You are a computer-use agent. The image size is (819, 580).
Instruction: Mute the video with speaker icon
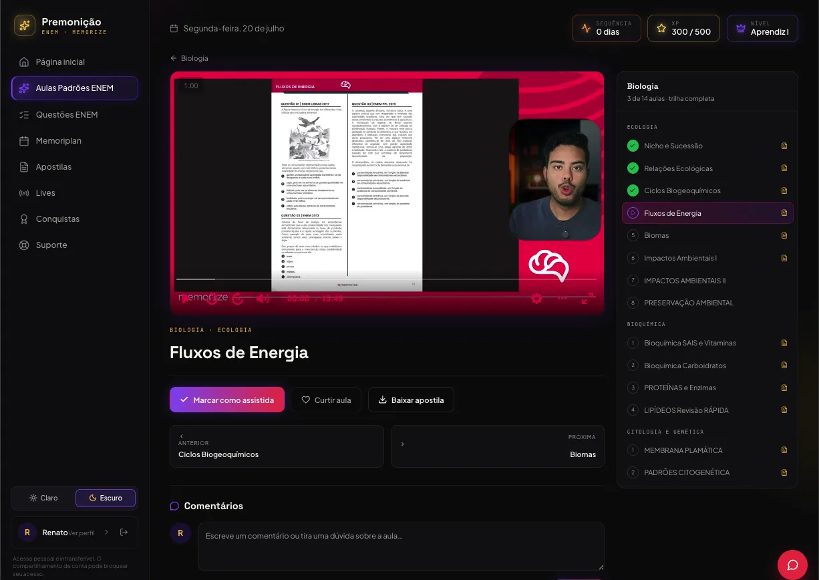click(263, 299)
